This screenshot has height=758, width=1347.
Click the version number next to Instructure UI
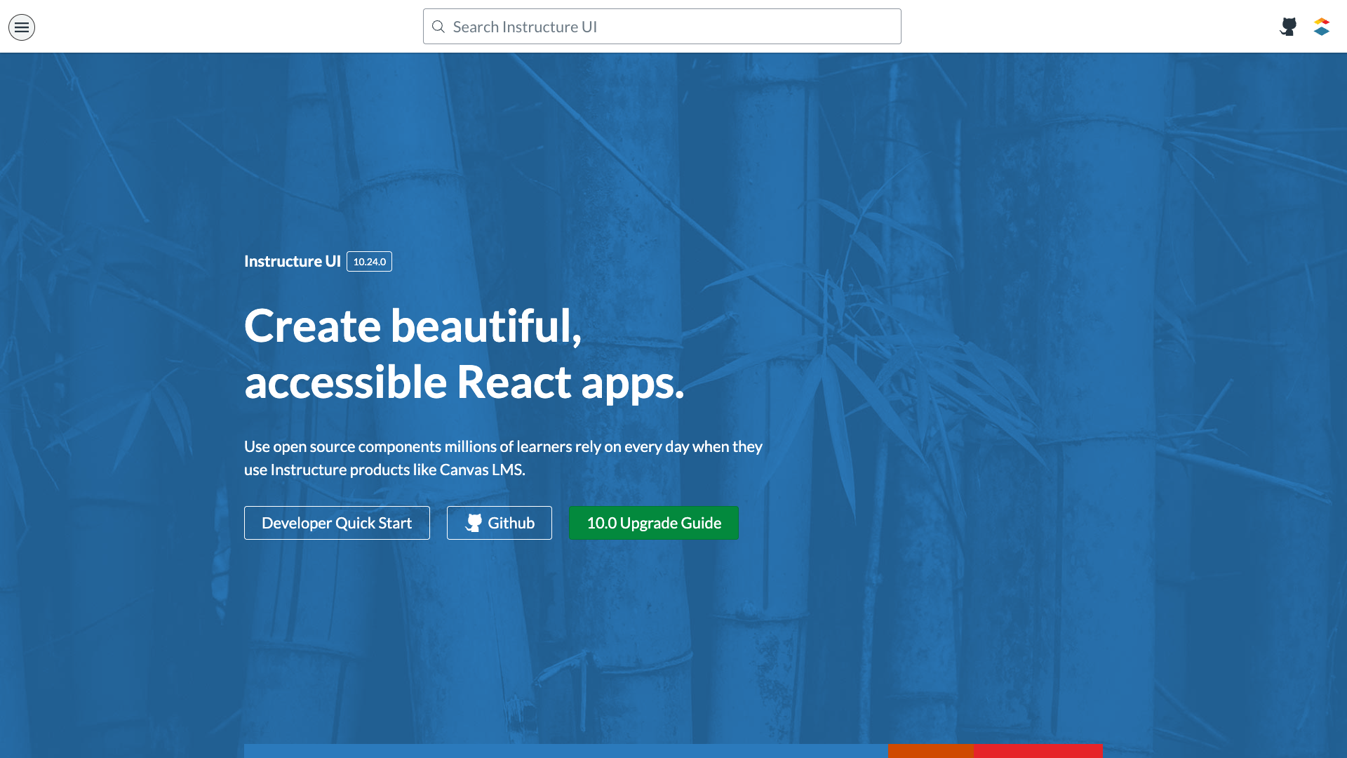pos(369,261)
